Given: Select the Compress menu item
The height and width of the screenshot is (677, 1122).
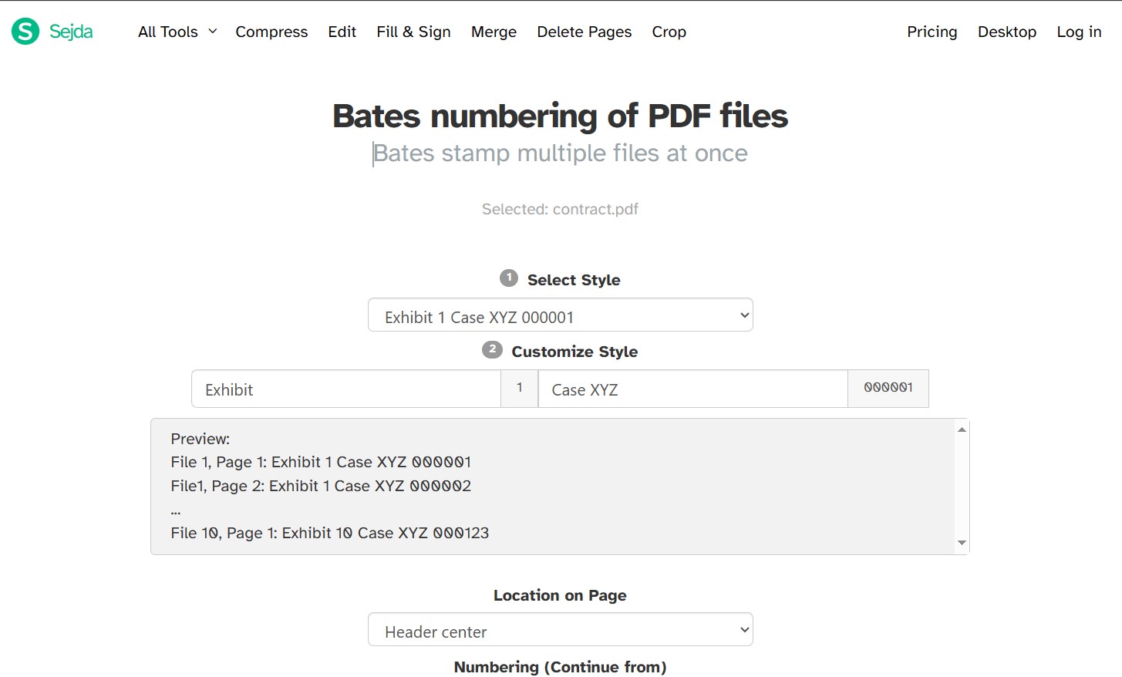Looking at the screenshot, I should [x=271, y=32].
